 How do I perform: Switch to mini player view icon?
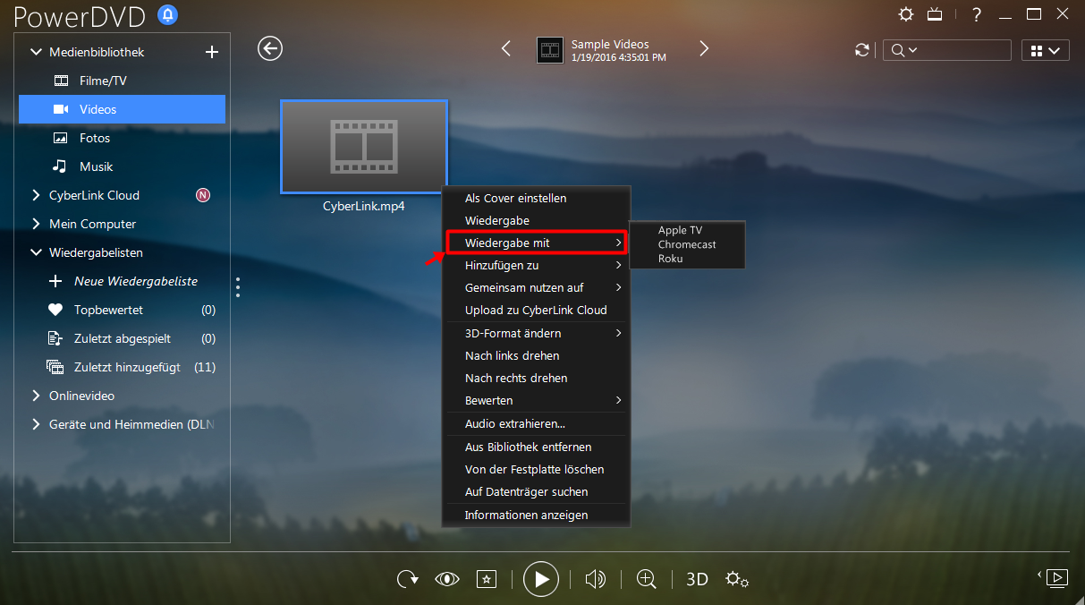pos(1055,577)
